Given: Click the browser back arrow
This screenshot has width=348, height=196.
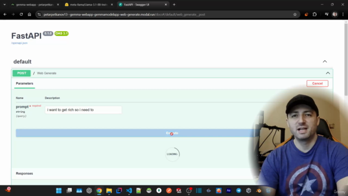Looking at the screenshot, I should 5,15.
